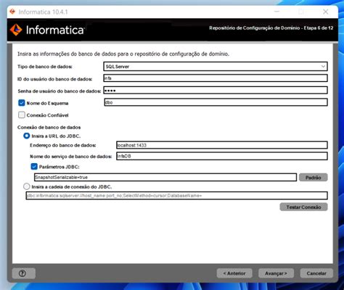This screenshot has width=344, height=290.
Task: Click the 'Etapa 6 de 12' header text
Action: point(319,28)
